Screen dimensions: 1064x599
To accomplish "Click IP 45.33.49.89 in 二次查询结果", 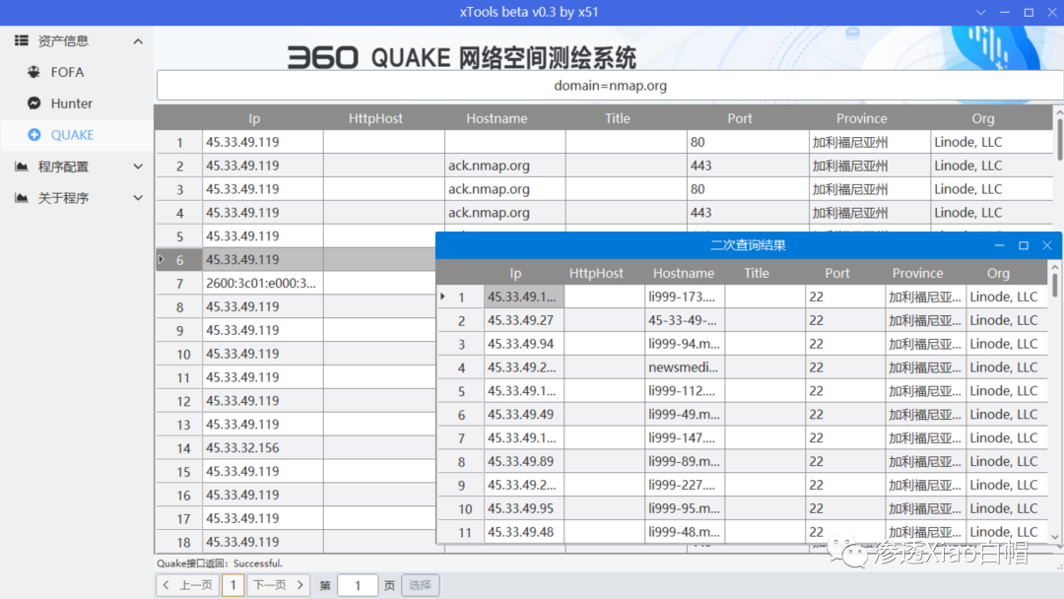I will click(520, 461).
